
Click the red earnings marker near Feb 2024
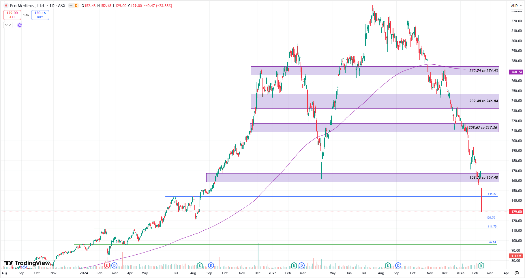click(x=107, y=265)
